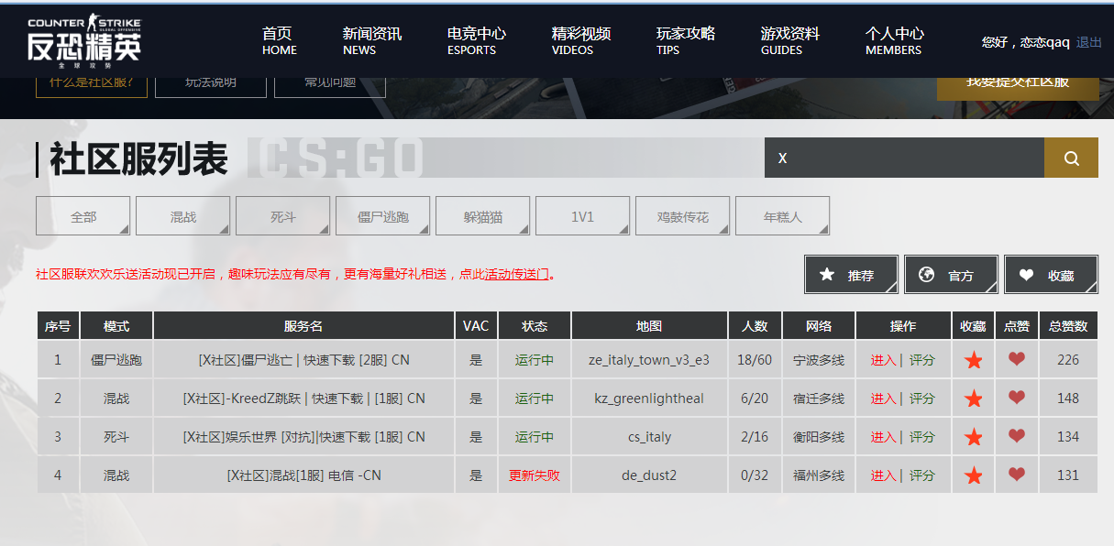Click the server search input field
1114x546 pixels.
(x=903, y=158)
